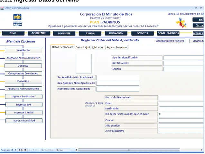Open the EVENTOS menu
This screenshot has width=205, height=154.
(142, 33)
